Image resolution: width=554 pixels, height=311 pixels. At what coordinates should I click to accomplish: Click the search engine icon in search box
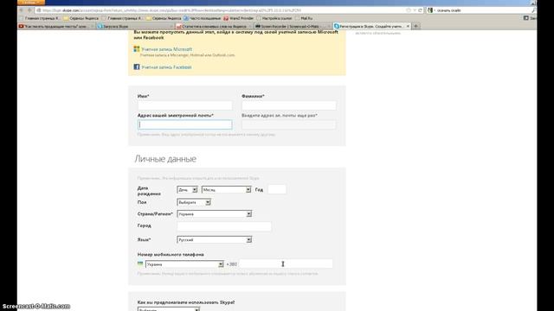click(x=430, y=10)
